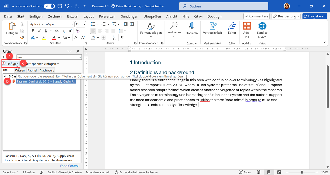Open the Editor tool in ribbon

point(232,26)
